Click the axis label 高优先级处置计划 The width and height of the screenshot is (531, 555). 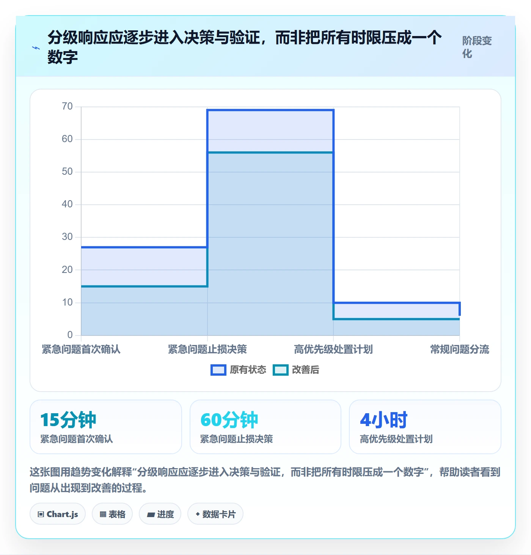[333, 349]
